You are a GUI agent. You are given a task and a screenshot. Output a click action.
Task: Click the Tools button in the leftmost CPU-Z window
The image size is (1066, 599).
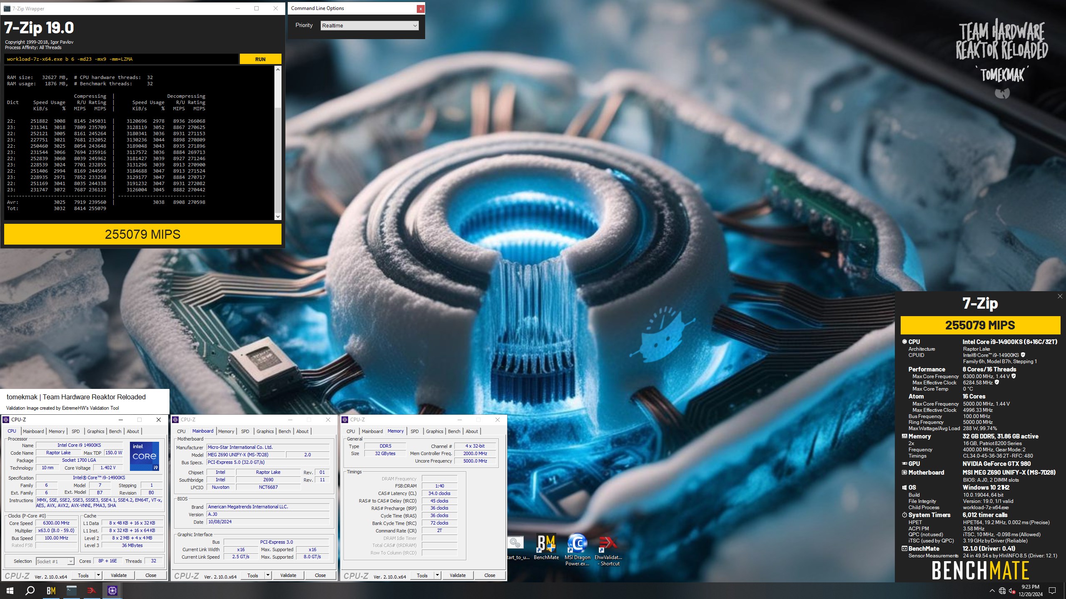[x=83, y=575]
